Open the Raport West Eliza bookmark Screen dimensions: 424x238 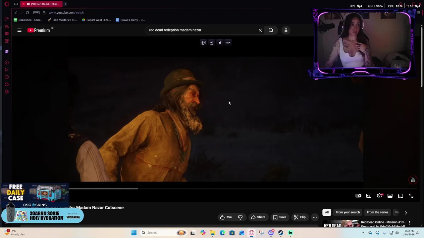click(x=96, y=20)
